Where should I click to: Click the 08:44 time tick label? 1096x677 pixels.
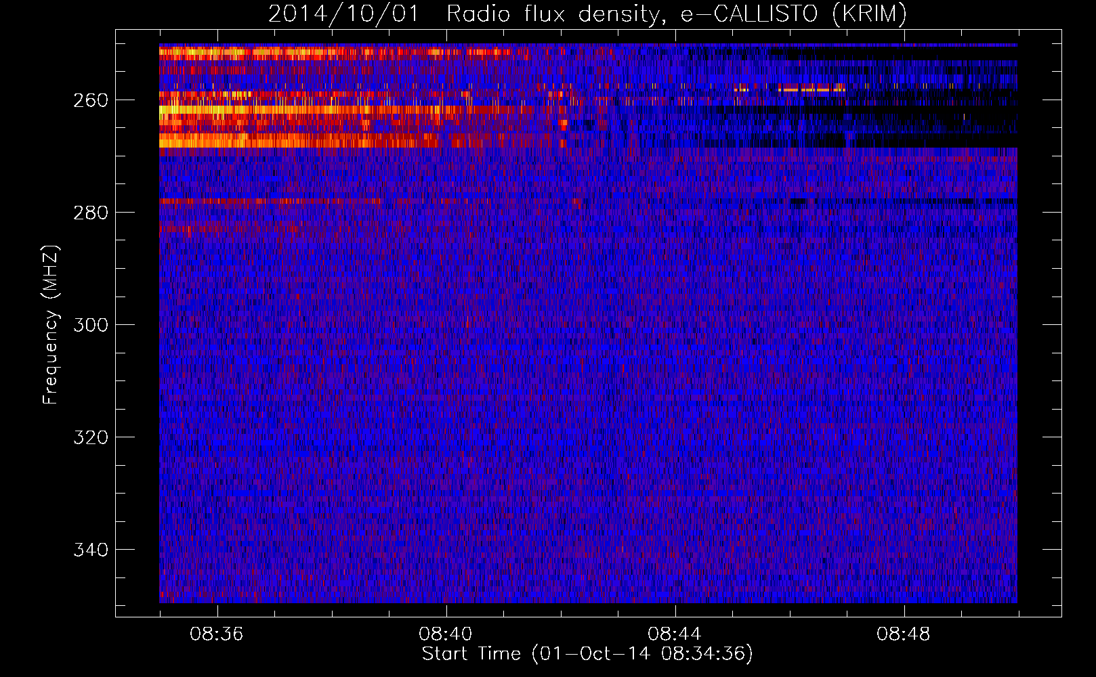click(675, 634)
